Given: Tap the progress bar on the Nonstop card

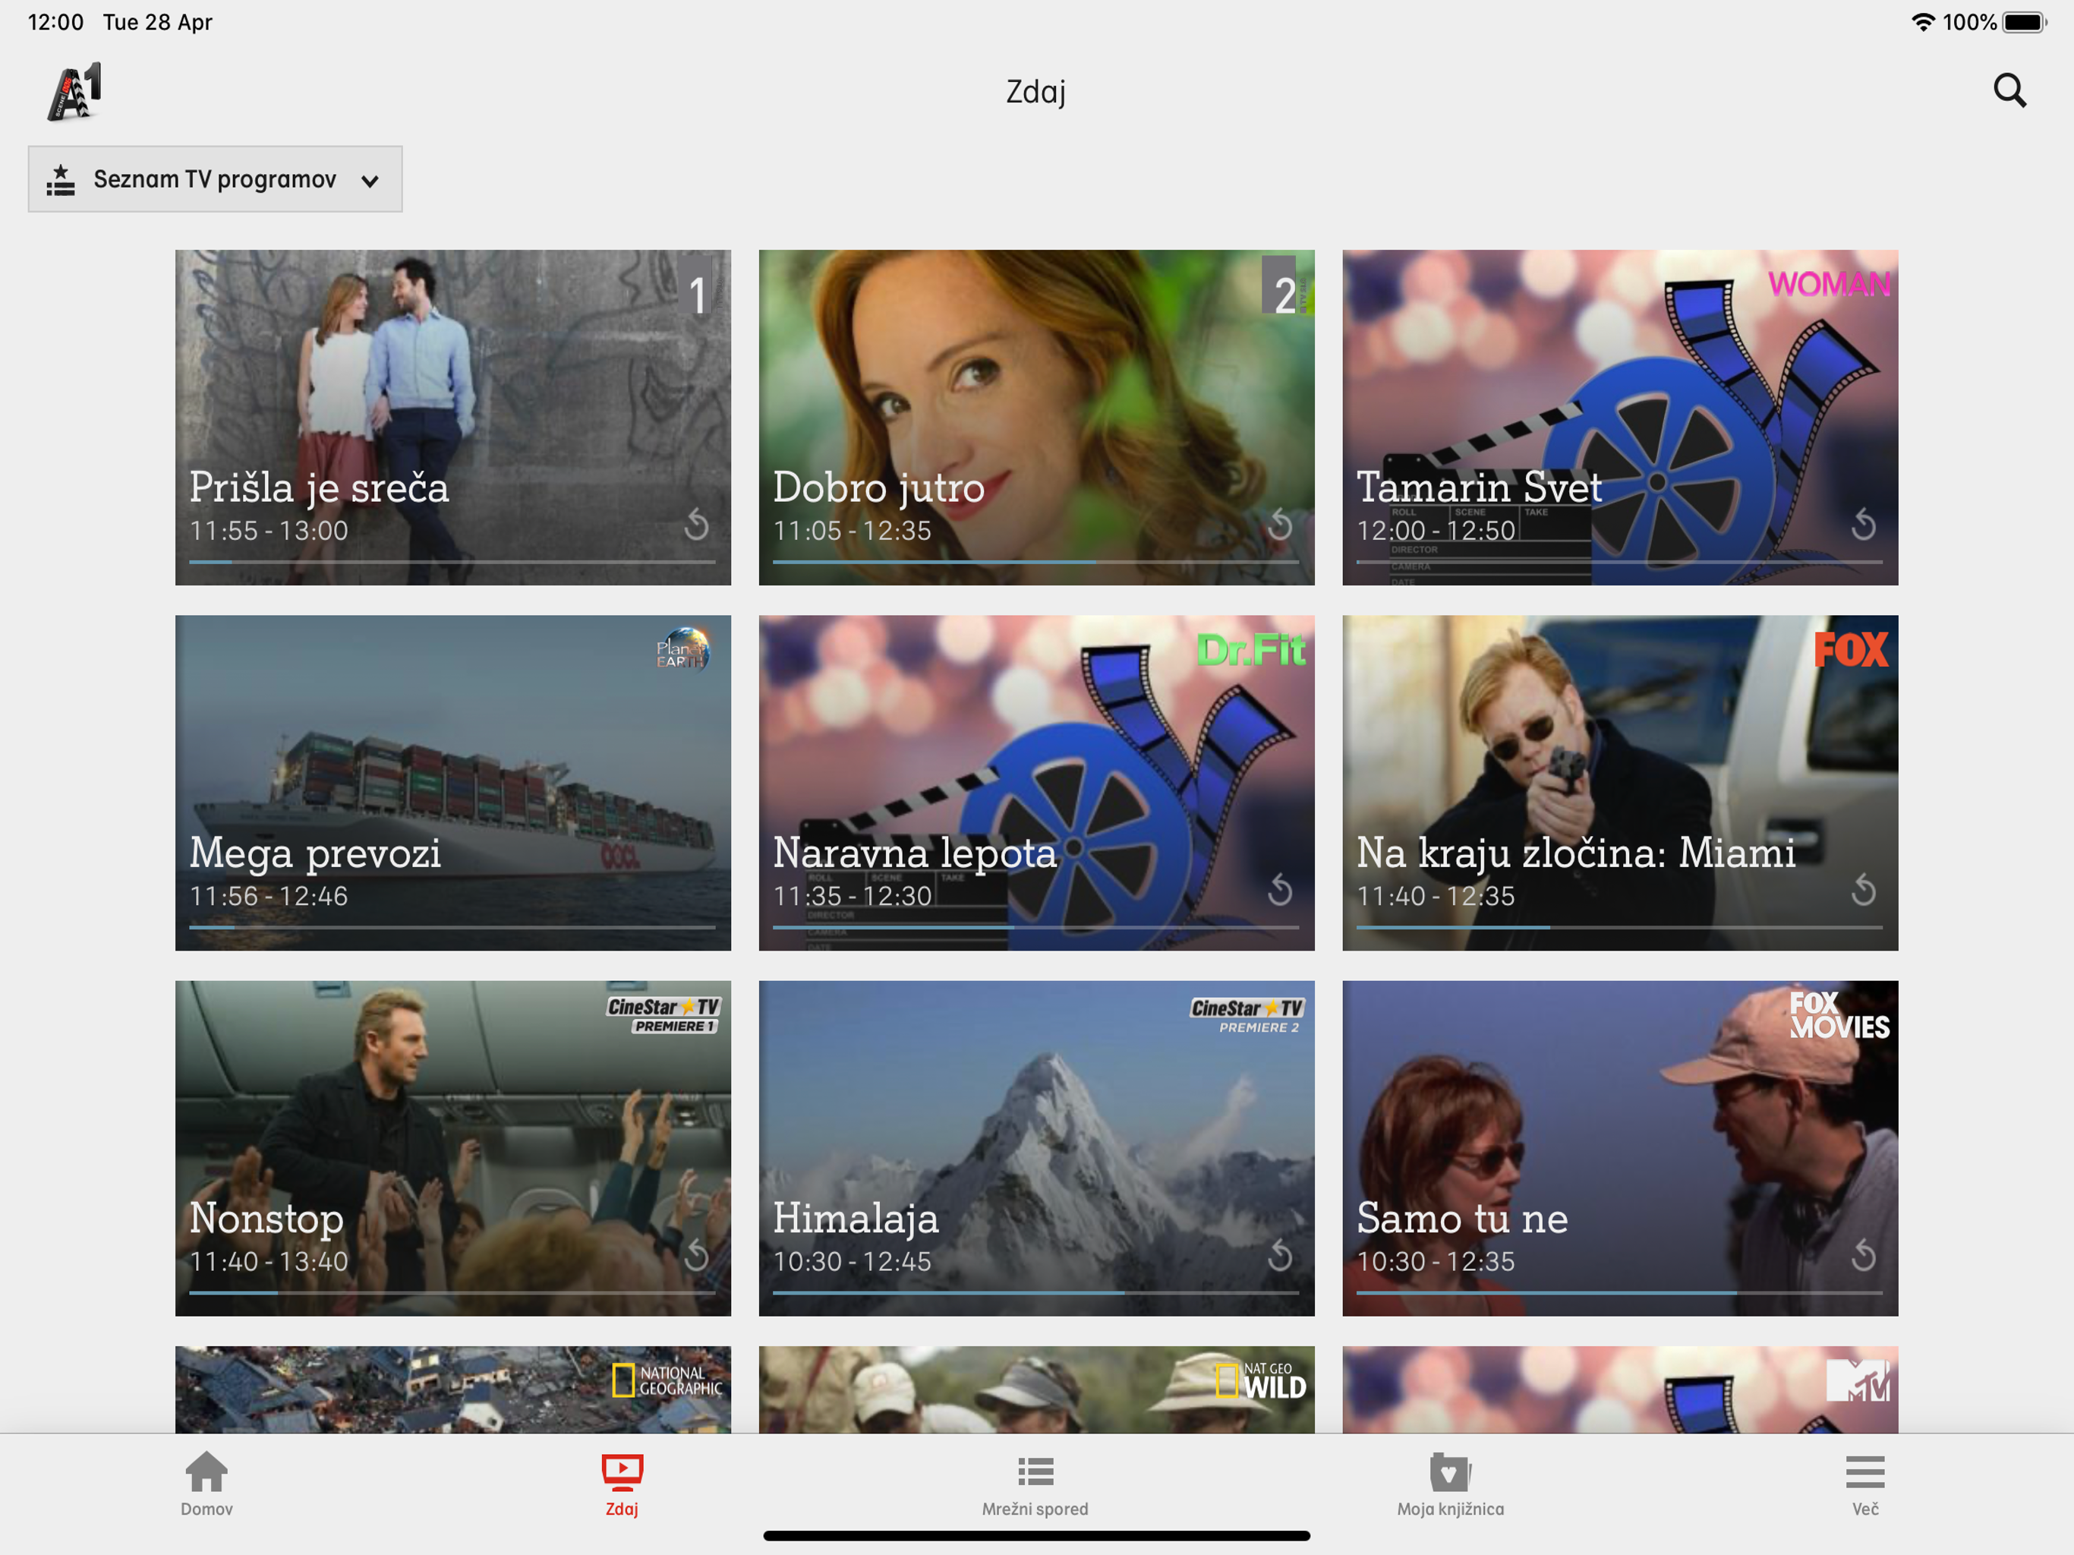Looking at the screenshot, I should pos(452,1292).
